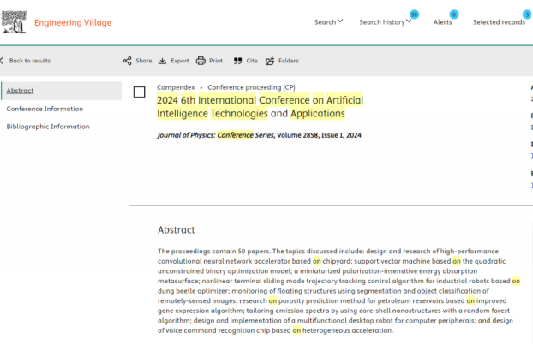Click the Abstract heading
Viewport: 533px width, 344px height.
(x=176, y=230)
